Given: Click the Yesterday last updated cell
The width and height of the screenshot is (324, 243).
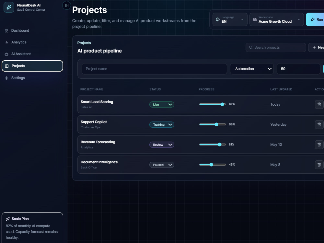Looking at the screenshot, I should point(278,124).
